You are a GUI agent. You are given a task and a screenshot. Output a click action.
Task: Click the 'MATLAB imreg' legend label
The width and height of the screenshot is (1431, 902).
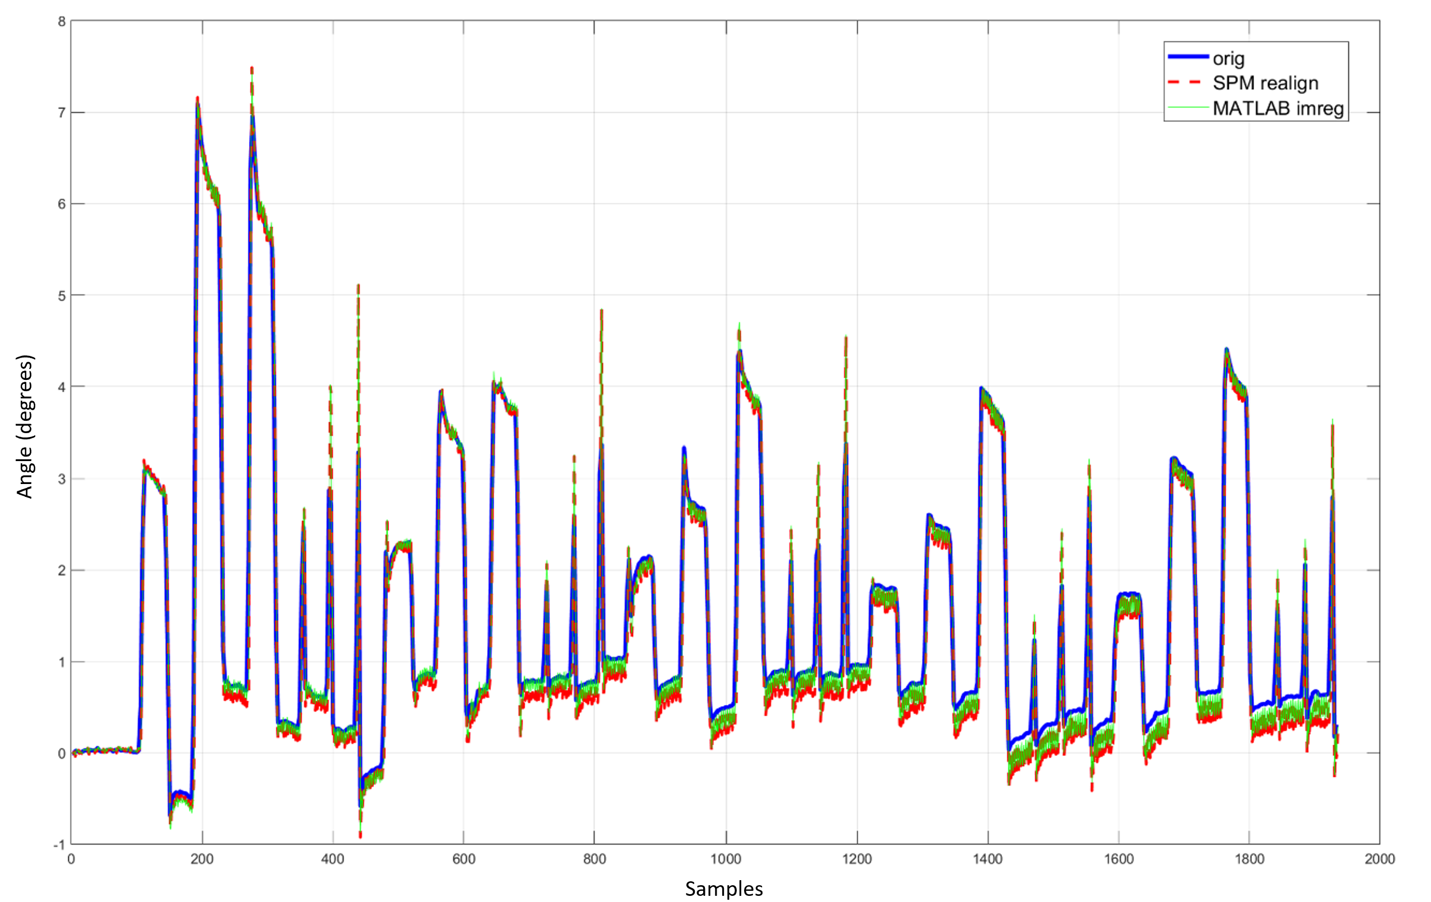click(x=1278, y=109)
